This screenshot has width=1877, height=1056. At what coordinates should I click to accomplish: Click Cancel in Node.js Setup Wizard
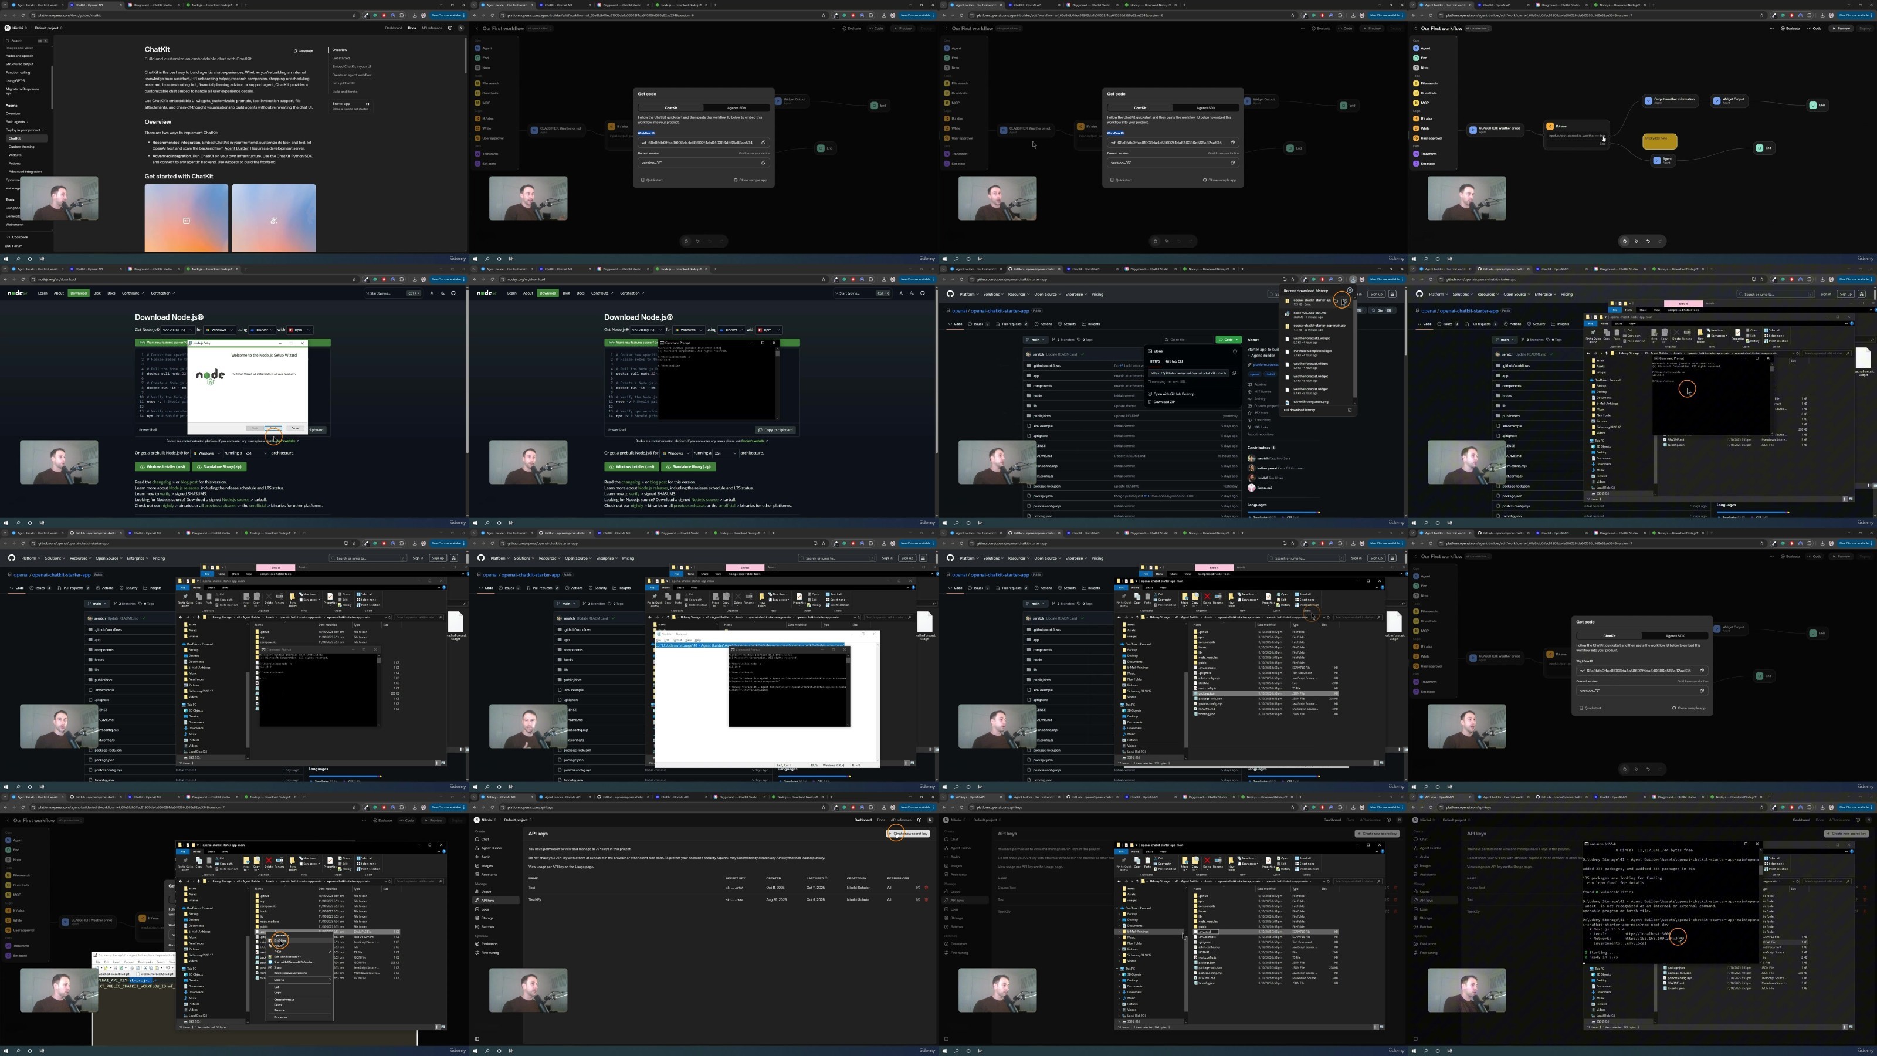tap(294, 428)
